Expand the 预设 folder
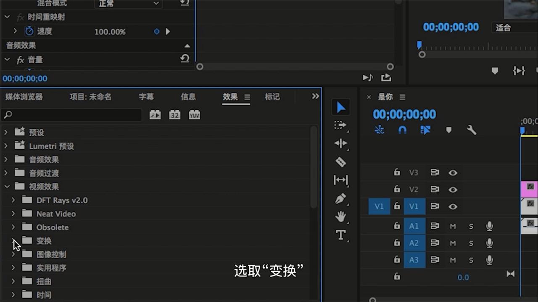 6,133
